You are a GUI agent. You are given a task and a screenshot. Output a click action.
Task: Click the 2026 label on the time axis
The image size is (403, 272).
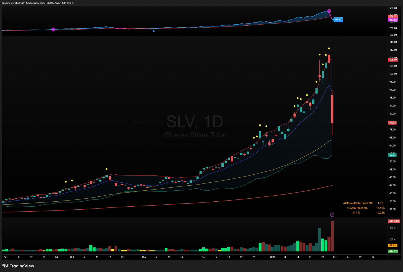(273, 257)
